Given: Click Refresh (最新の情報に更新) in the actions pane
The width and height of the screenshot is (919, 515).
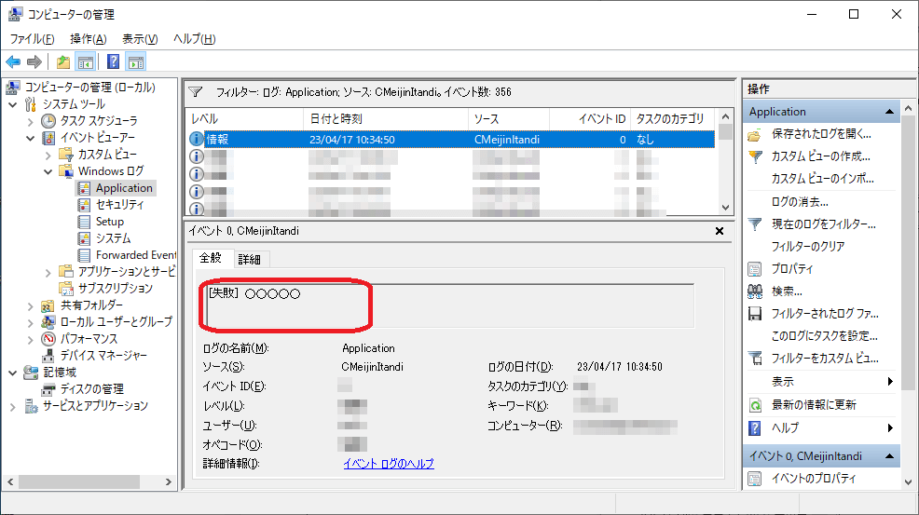Looking at the screenshot, I should 813,405.
